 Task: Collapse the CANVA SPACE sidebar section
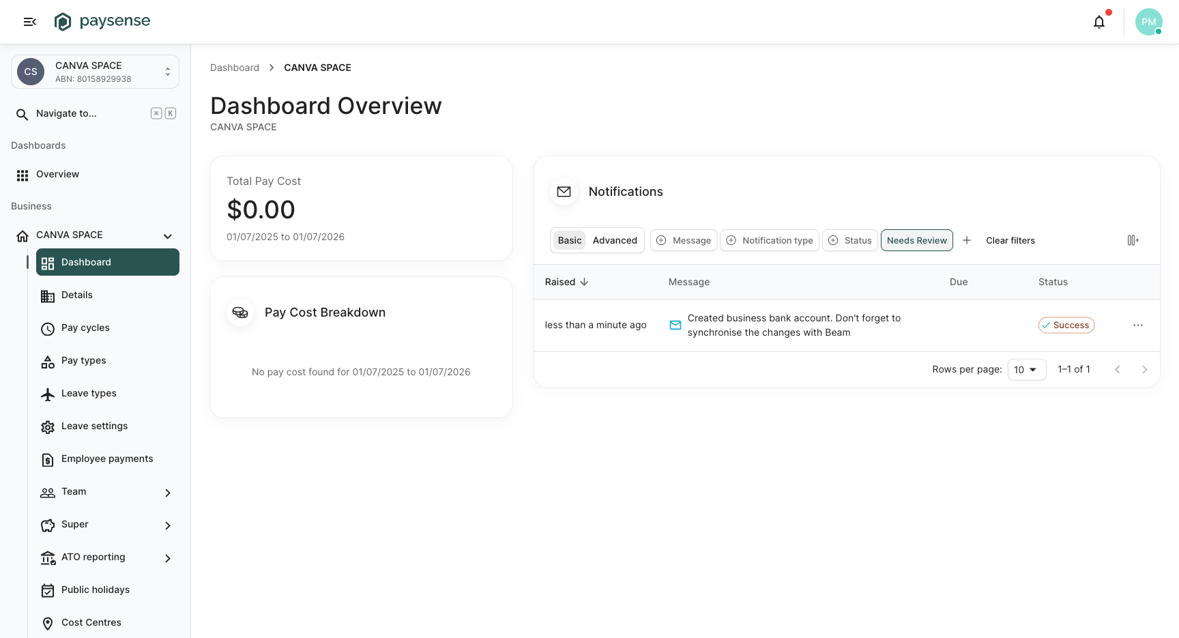point(168,236)
